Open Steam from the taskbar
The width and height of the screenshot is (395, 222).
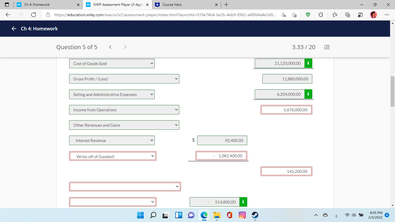click(255, 215)
